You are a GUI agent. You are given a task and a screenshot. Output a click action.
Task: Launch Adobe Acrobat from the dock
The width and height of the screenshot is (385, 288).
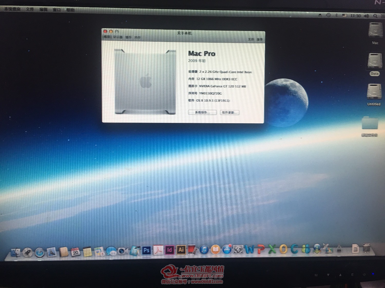click(158, 250)
